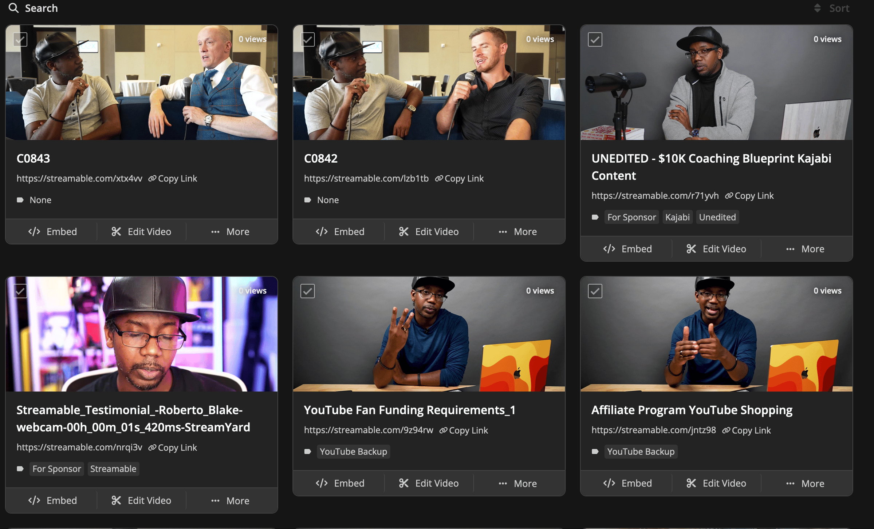This screenshot has height=529, width=874.
Task: Click the Kajabi label tag
Action: 677,217
